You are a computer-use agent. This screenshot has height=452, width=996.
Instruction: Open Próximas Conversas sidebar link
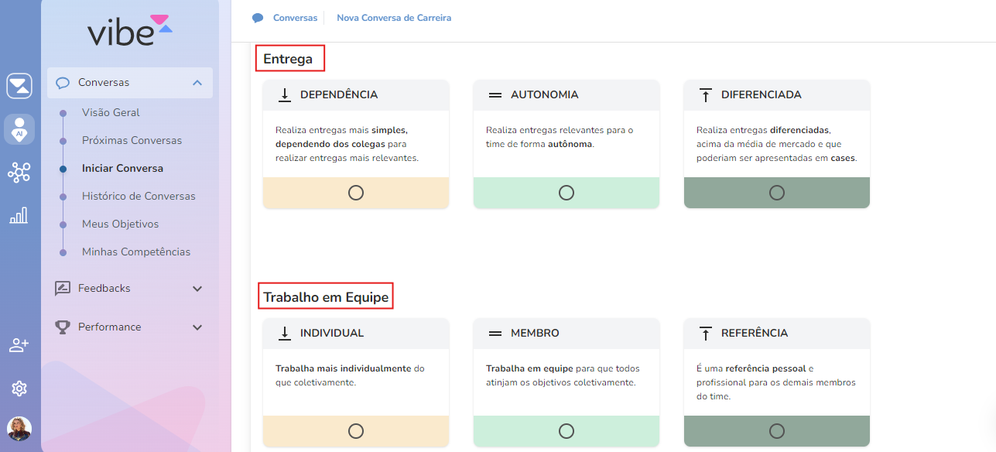pos(132,141)
